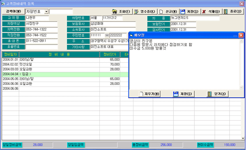
Task: Click the empty 호출번호 field
Action: tap(41, 47)
